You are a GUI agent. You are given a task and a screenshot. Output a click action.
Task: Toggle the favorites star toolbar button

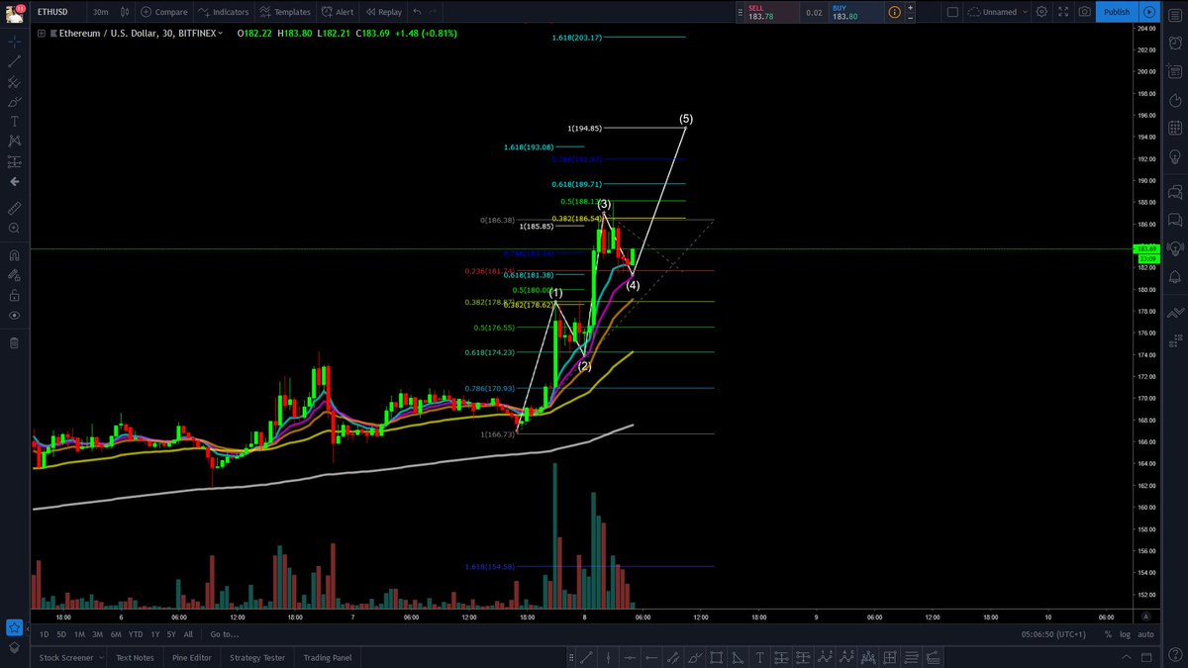coord(14,627)
